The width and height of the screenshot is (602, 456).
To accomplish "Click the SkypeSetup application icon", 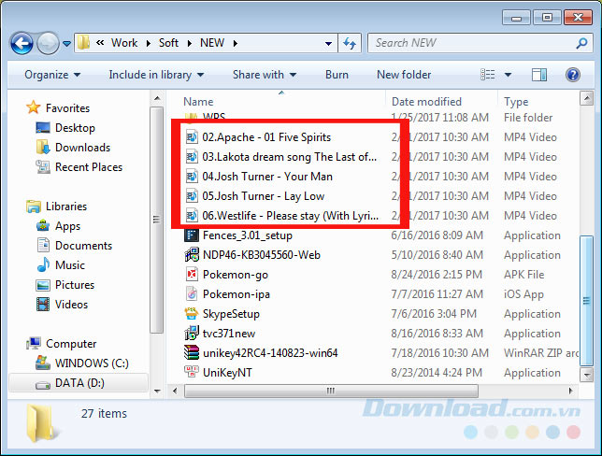I will [192, 314].
